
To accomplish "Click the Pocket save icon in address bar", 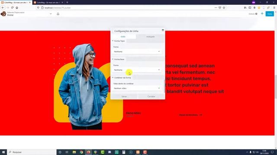I will click(x=220, y=8).
